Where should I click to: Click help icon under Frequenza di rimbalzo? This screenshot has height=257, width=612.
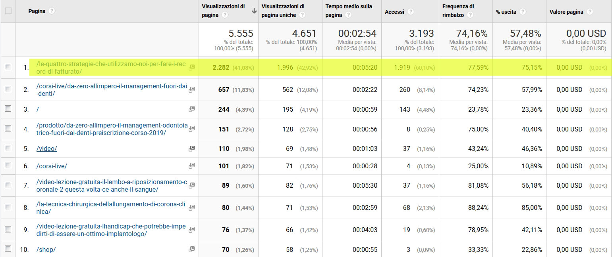coord(471,15)
